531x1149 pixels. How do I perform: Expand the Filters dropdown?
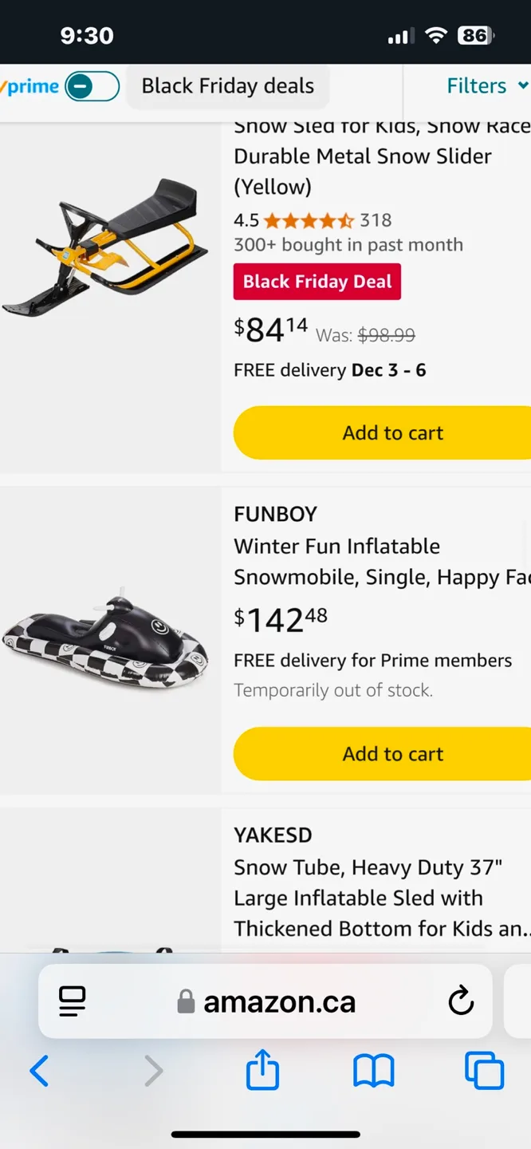click(x=486, y=85)
